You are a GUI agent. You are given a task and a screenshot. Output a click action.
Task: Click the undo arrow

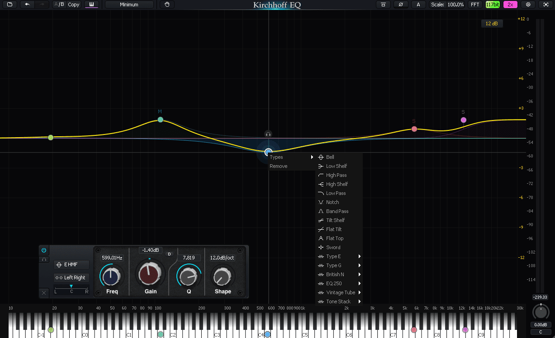click(x=27, y=4)
